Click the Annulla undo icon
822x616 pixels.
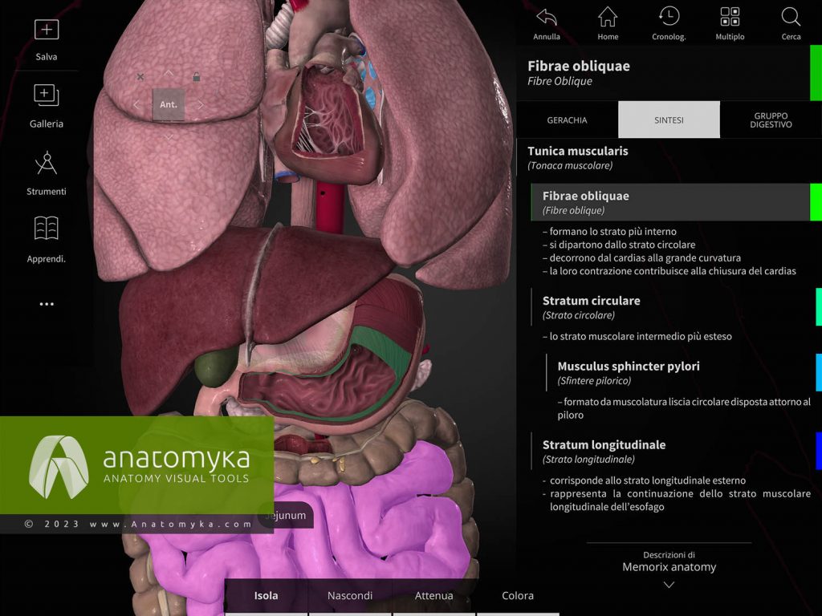[547, 18]
